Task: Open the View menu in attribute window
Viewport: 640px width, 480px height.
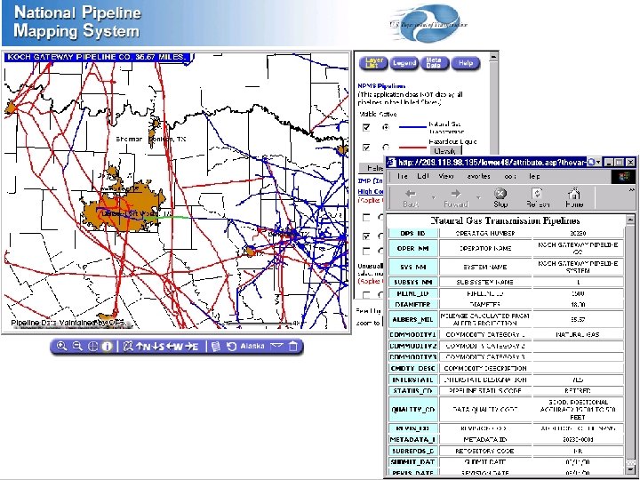Action: coord(446,176)
